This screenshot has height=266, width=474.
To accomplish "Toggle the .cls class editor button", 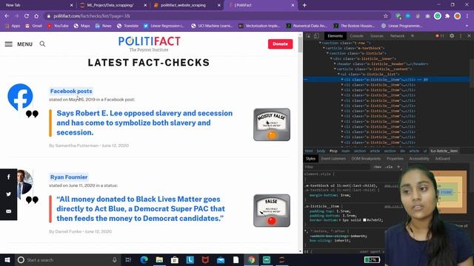I will tap(389, 167).
